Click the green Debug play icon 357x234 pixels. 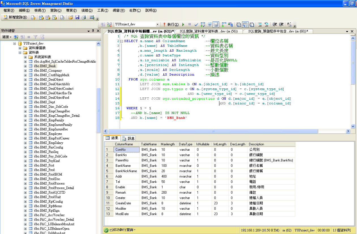(183, 25)
